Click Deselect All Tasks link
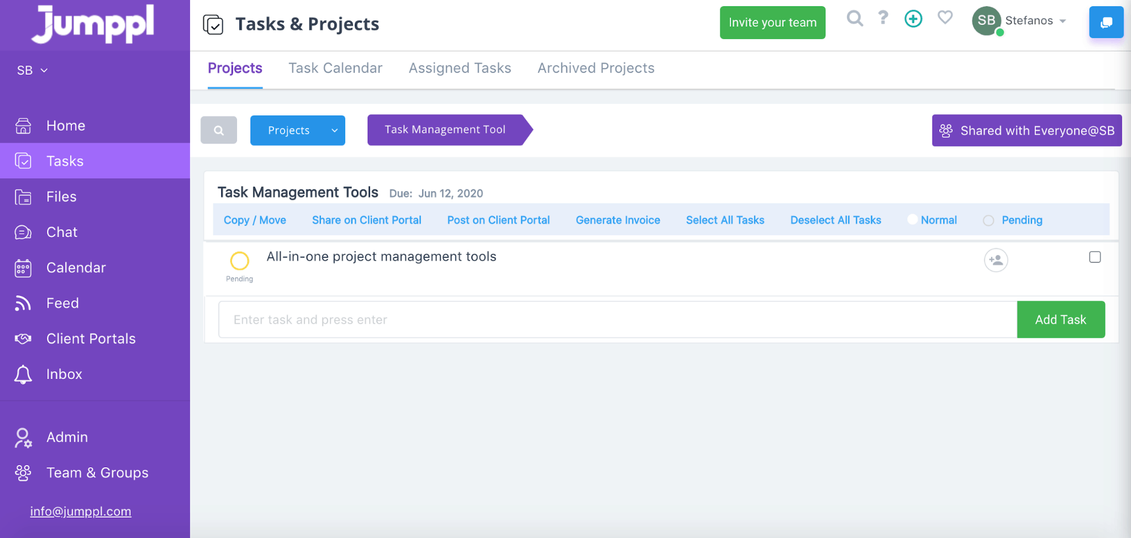The width and height of the screenshot is (1131, 538). point(836,220)
